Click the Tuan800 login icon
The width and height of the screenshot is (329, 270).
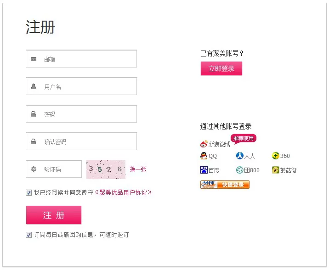point(239,170)
